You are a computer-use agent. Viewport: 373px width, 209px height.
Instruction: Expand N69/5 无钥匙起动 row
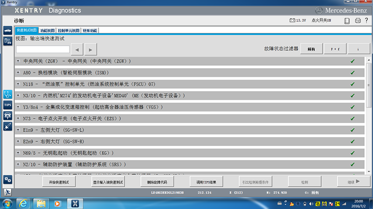pyautogui.click(x=18, y=153)
